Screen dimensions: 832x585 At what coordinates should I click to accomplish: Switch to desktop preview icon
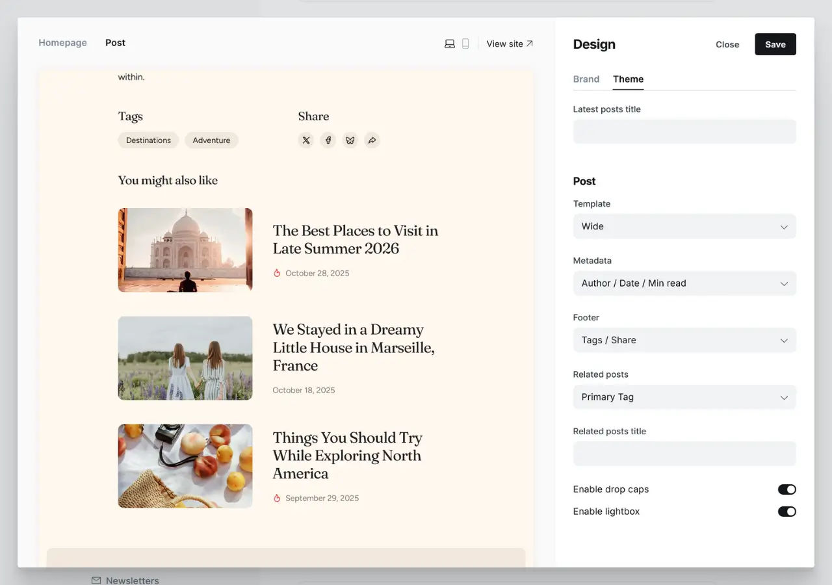click(x=449, y=44)
